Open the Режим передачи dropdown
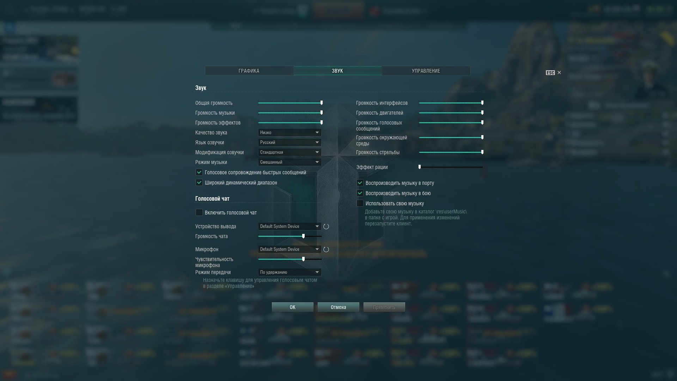The height and width of the screenshot is (381, 677). point(289,272)
